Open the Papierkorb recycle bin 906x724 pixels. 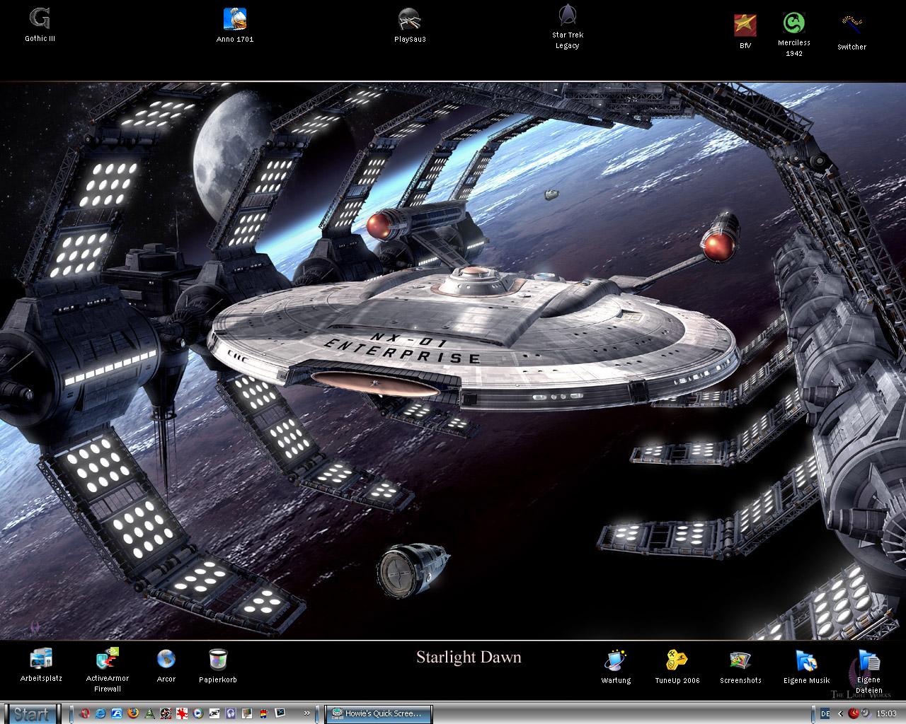point(218,665)
